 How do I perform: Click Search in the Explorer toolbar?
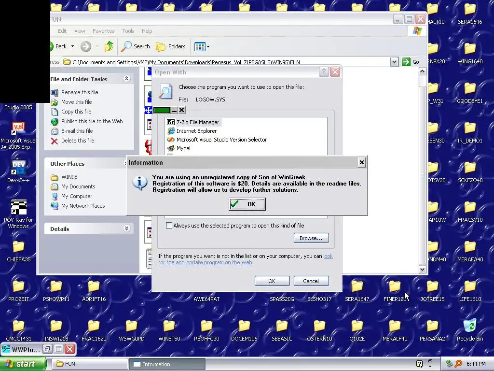point(136,46)
